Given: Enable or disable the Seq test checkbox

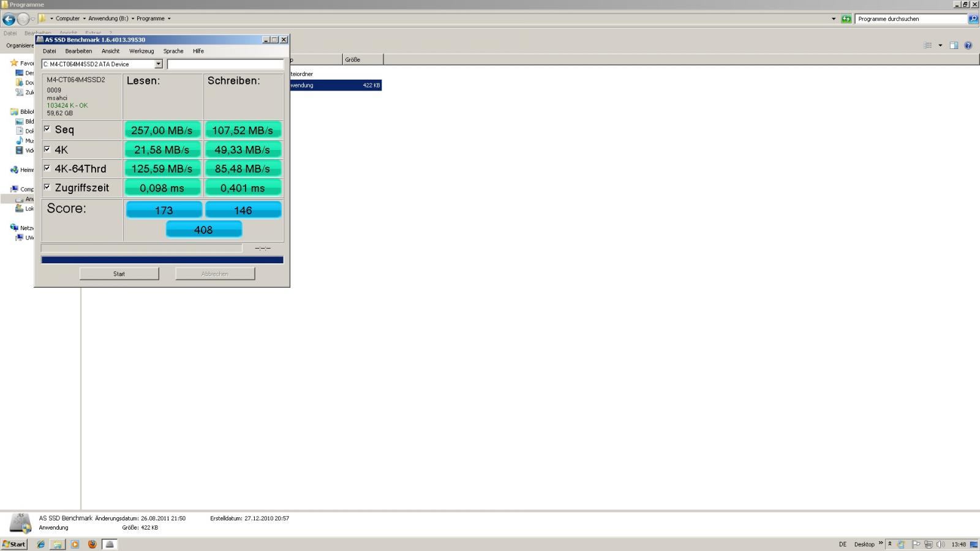Looking at the screenshot, I should click(x=47, y=129).
